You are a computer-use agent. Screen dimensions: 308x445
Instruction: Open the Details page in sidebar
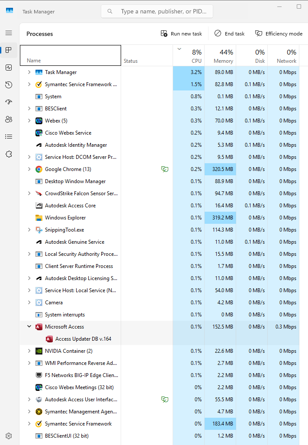9,137
